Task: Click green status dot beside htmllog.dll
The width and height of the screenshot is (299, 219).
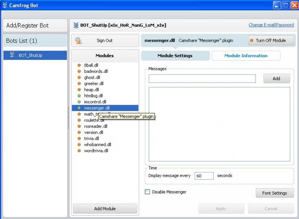Action: click(79, 96)
